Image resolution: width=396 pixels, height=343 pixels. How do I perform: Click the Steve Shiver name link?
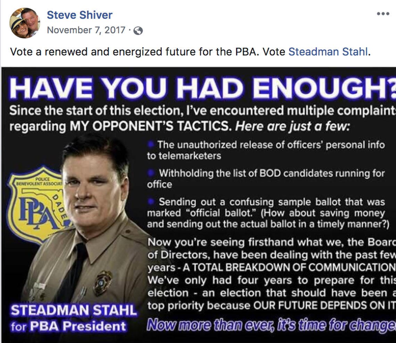(80, 15)
